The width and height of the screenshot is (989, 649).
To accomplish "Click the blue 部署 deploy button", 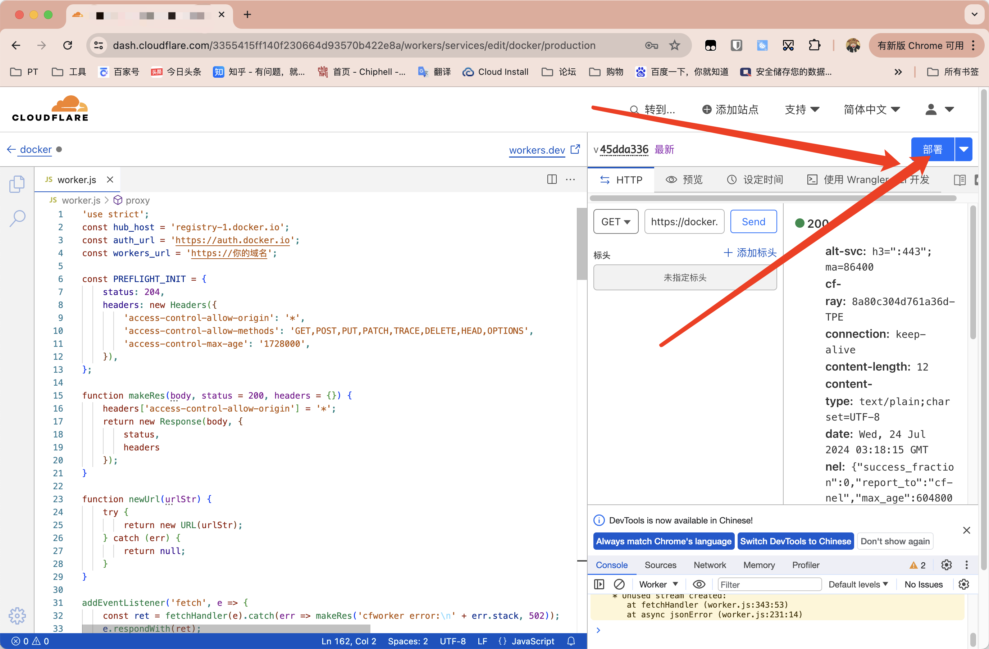I will [x=933, y=149].
